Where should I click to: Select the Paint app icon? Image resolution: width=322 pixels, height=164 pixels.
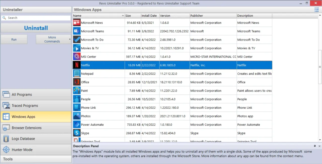77,91
